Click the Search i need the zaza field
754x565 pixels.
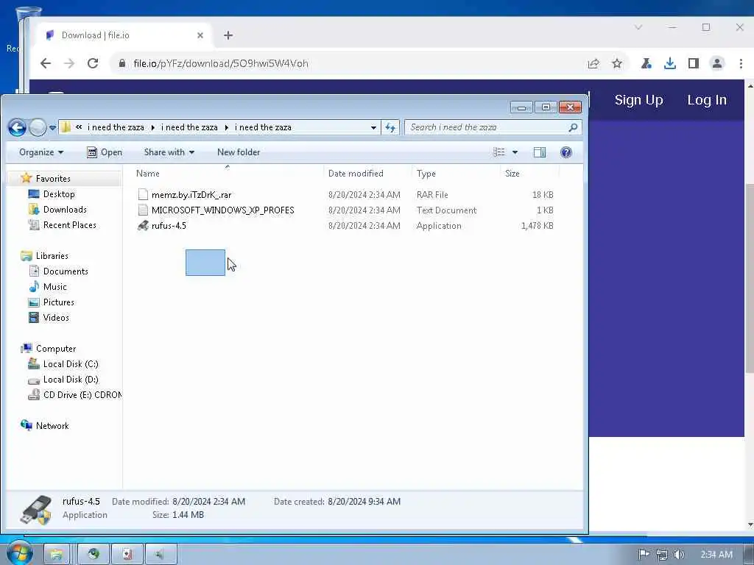(493, 127)
